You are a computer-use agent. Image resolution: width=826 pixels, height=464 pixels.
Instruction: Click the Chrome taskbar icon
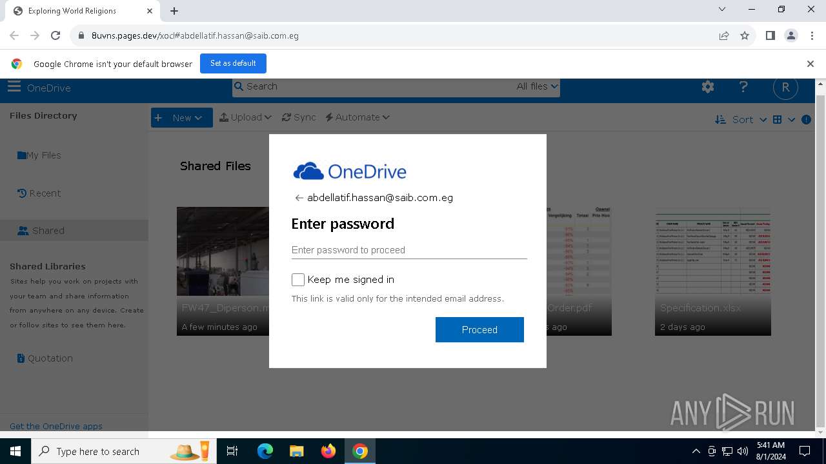360,451
